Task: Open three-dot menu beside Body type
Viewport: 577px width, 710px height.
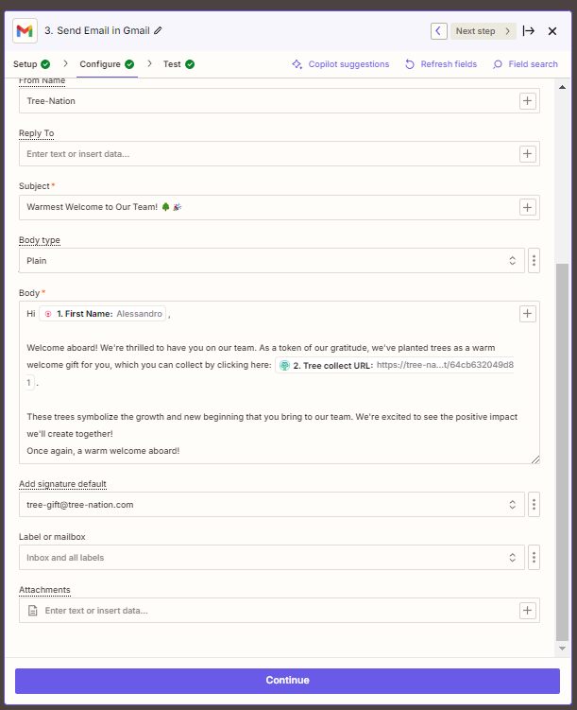Action: point(535,260)
